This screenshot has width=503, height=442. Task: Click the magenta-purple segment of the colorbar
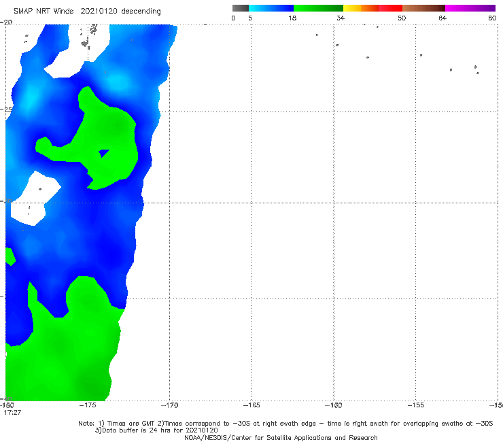[470, 8]
